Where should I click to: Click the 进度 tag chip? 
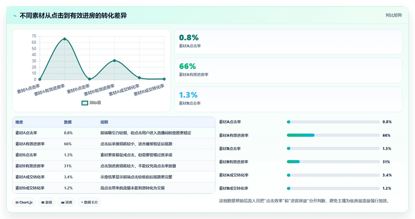pos(66,202)
